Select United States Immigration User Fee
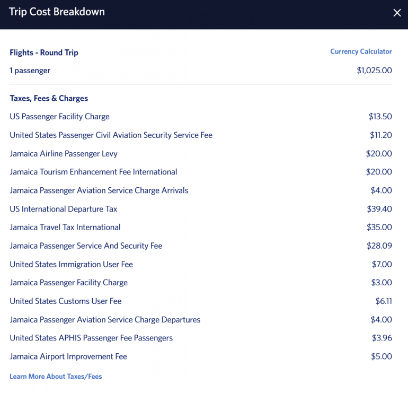Viewport: 408px width, 393px height. tap(71, 264)
